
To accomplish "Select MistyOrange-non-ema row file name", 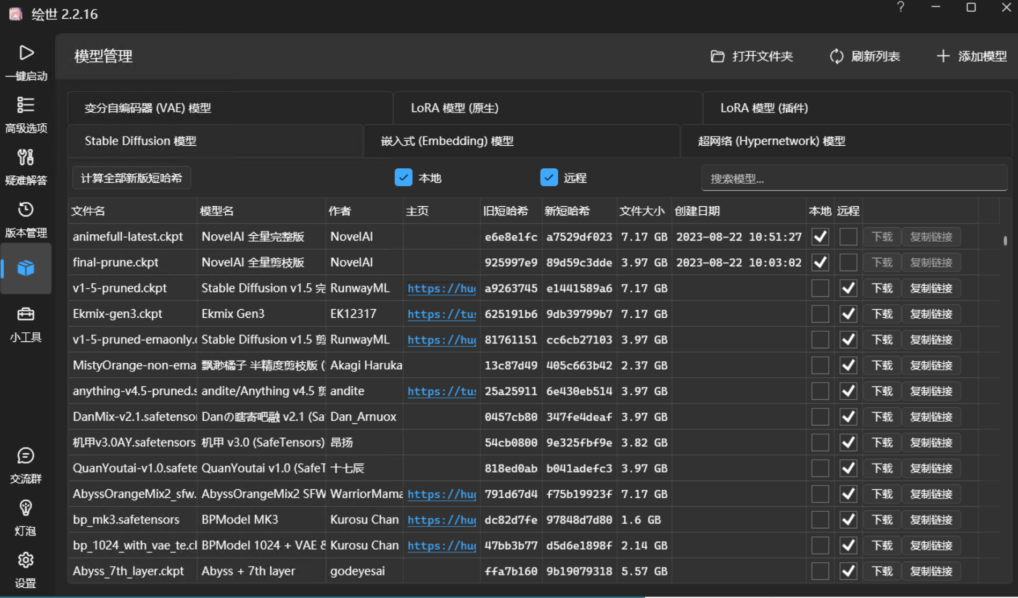I will 134,365.
